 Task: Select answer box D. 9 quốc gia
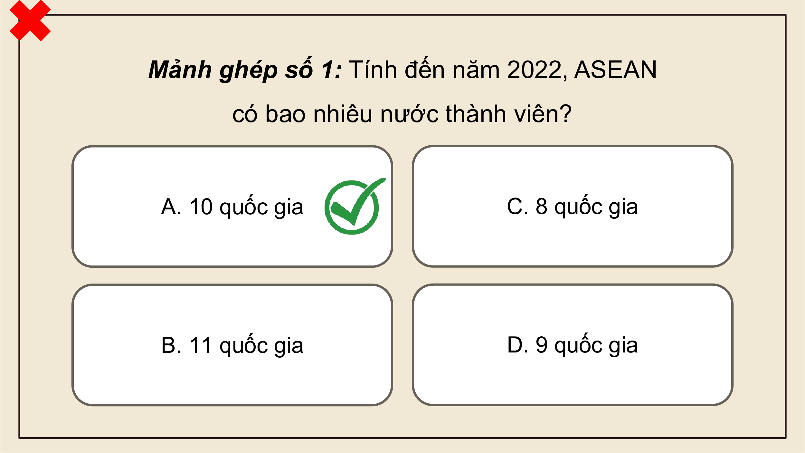click(573, 345)
